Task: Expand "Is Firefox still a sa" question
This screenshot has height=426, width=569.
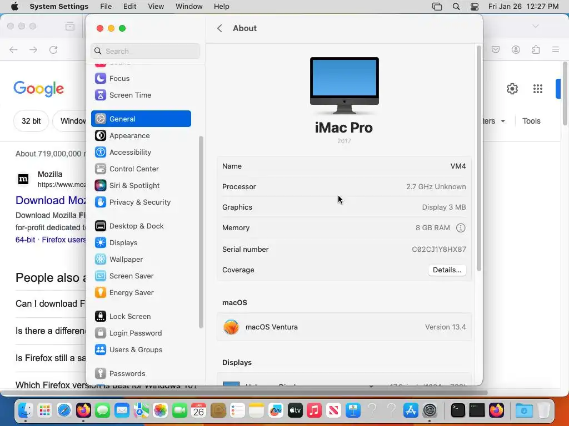Action: tap(51, 358)
